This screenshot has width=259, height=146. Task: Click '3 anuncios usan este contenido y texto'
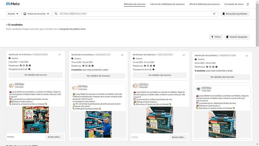click(x=90, y=70)
